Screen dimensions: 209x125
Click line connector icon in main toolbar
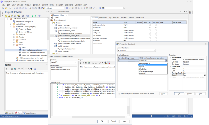coord(94,8)
